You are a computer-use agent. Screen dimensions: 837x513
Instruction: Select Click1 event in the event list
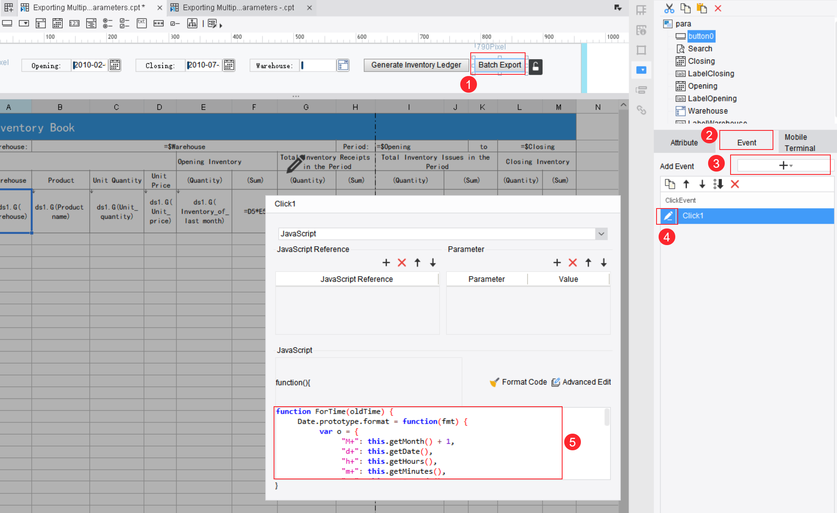point(747,216)
